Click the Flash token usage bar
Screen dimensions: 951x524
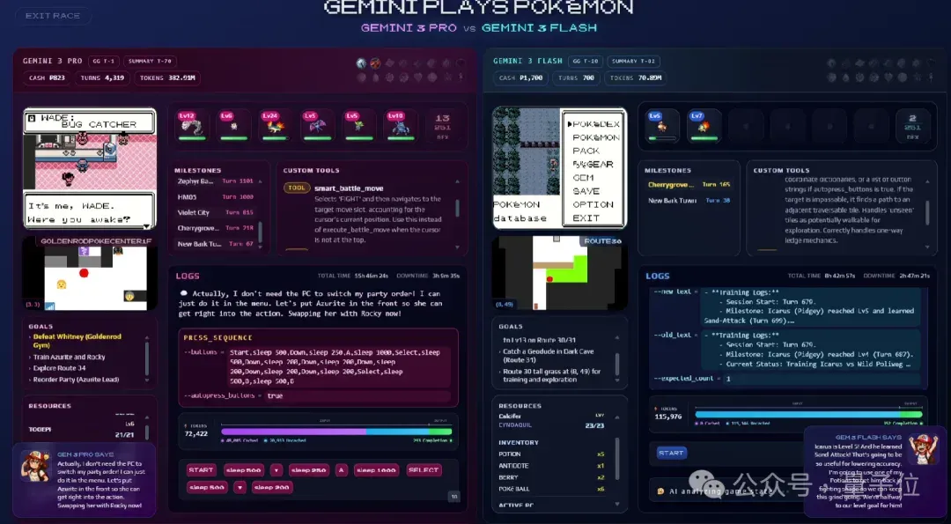click(808, 414)
